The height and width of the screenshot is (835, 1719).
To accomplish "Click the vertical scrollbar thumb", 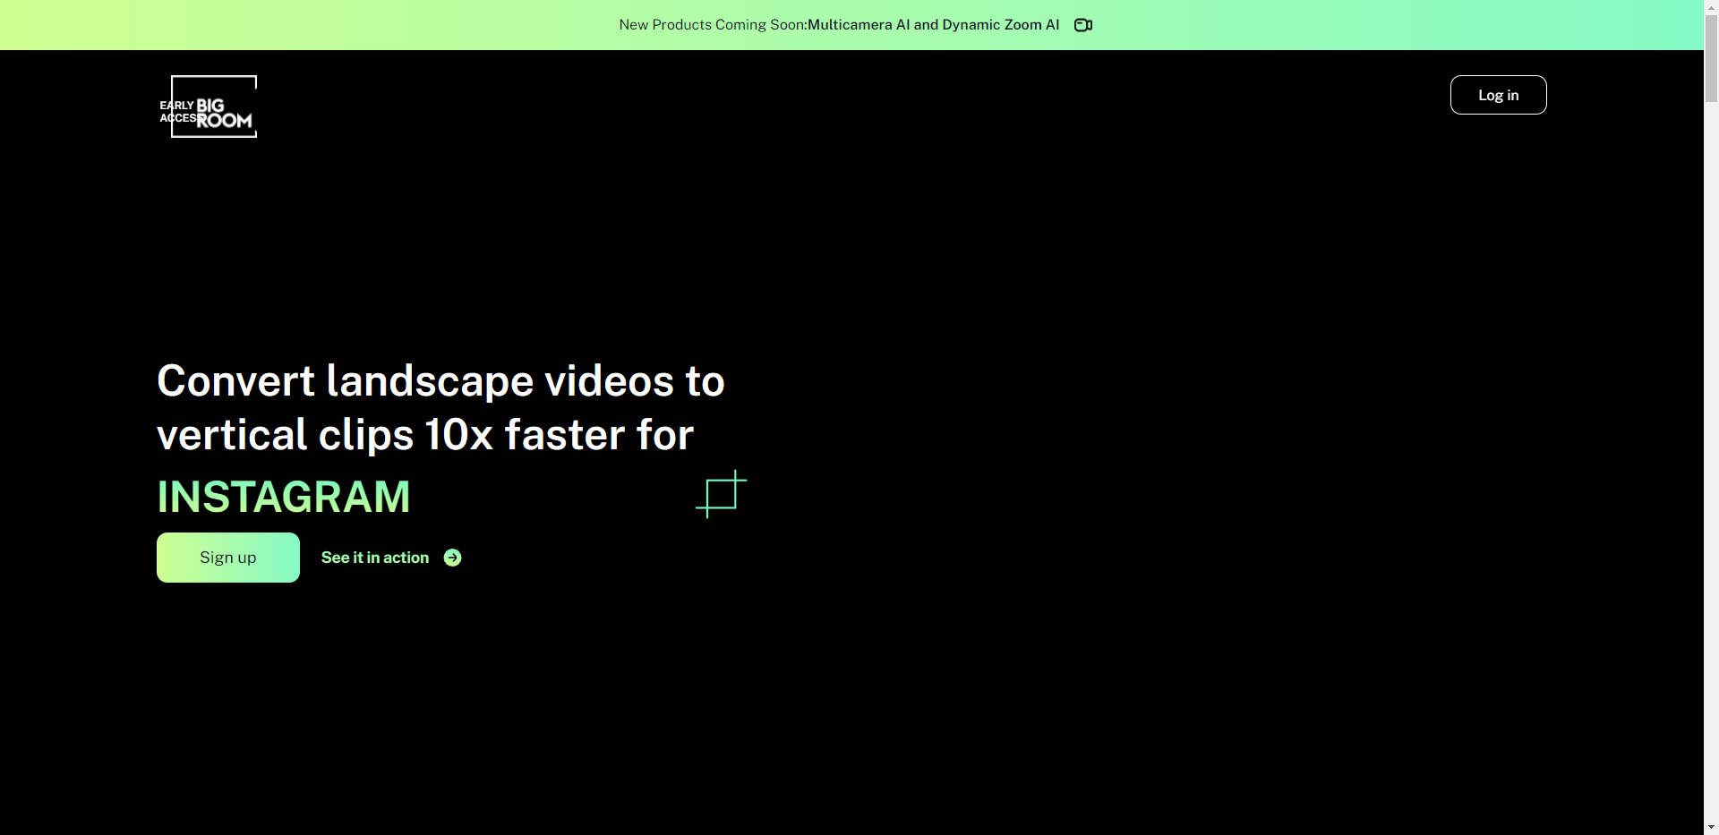I will pyautogui.click(x=1711, y=58).
